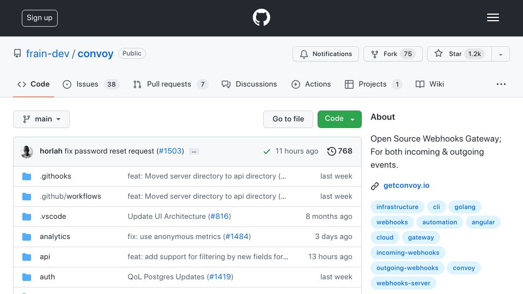Click the Sign up button
Viewport: 523px width, 294px height.
click(40, 18)
